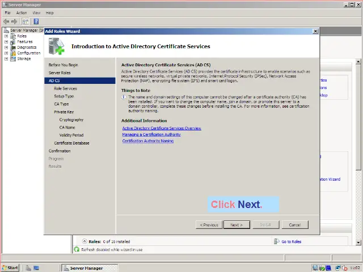Open the Action menu
Image resolution: width=363 pixels, height=272 pixels.
coord(22,13)
